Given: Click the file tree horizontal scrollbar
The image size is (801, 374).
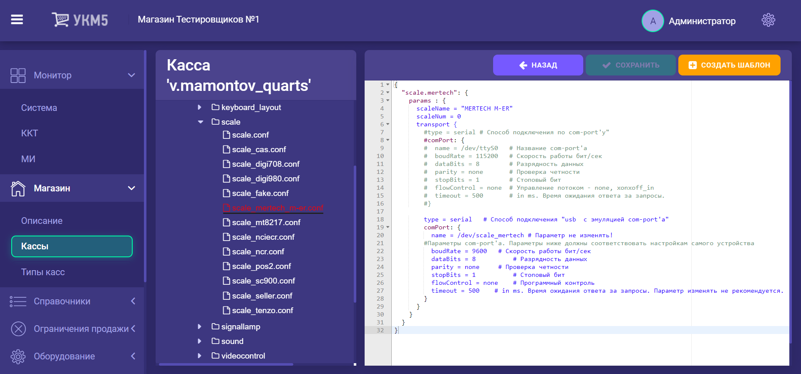Looking at the screenshot, I should pos(226,364).
